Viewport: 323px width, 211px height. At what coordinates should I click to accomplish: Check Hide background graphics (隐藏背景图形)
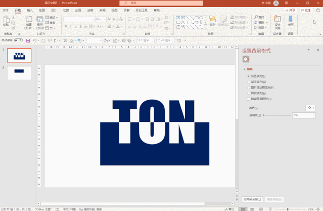click(248, 99)
